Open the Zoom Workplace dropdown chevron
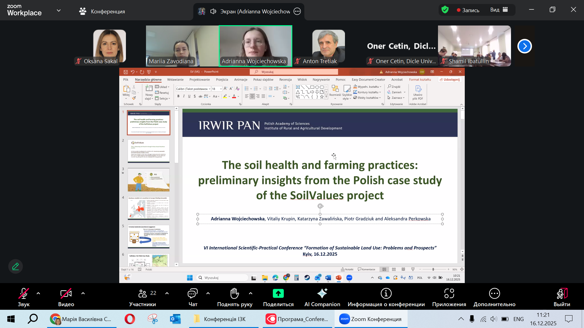Screen dimensions: 584x328 coord(59,11)
